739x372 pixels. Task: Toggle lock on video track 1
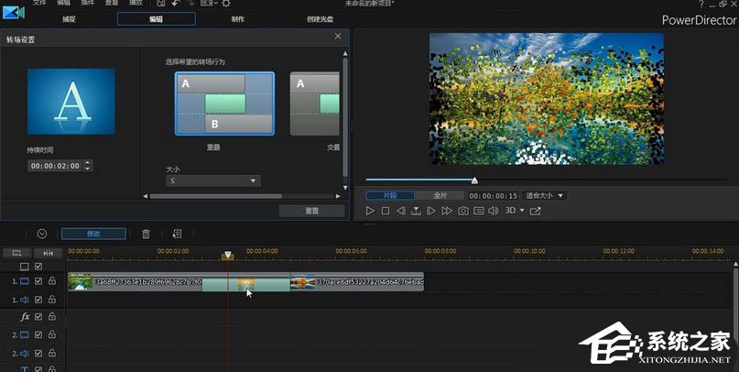(x=51, y=281)
